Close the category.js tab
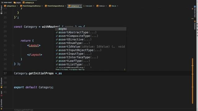This screenshot has width=198, height=111. point(80,6)
